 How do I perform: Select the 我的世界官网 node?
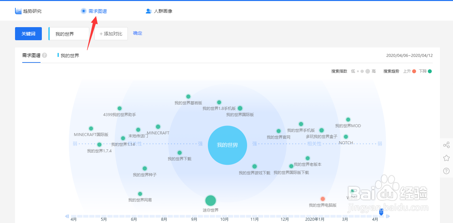[x=278, y=131]
